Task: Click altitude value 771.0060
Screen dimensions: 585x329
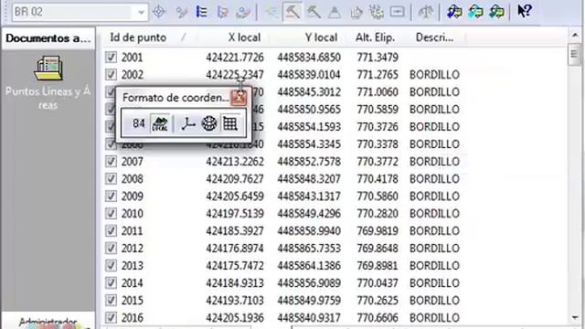Action: click(x=378, y=92)
